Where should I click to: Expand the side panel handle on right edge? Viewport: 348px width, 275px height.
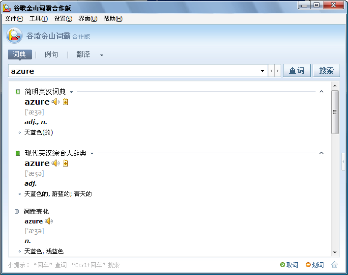[x=343, y=162]
